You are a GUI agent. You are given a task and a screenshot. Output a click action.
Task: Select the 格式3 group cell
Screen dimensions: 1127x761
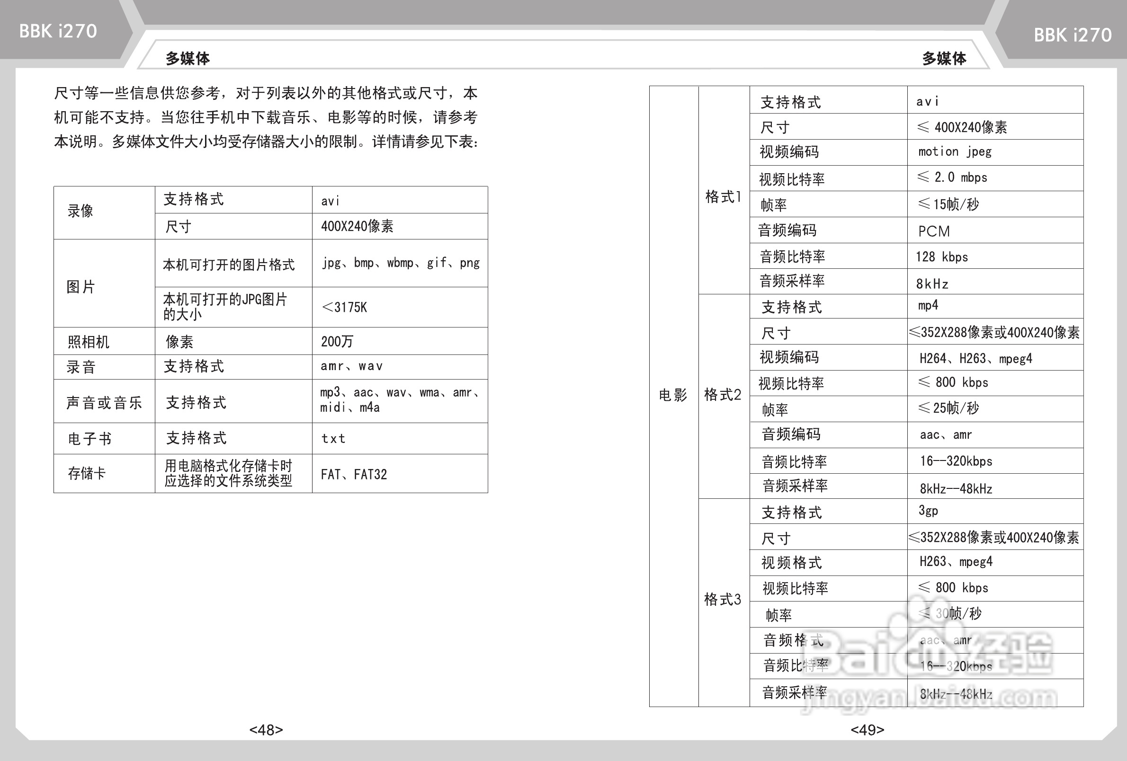[723, 600]
